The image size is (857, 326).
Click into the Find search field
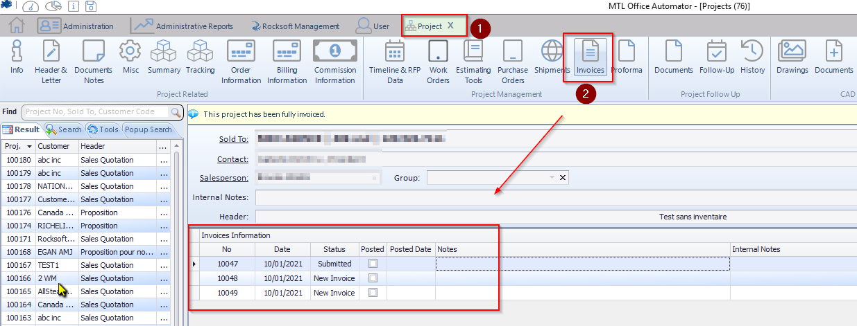96,111
